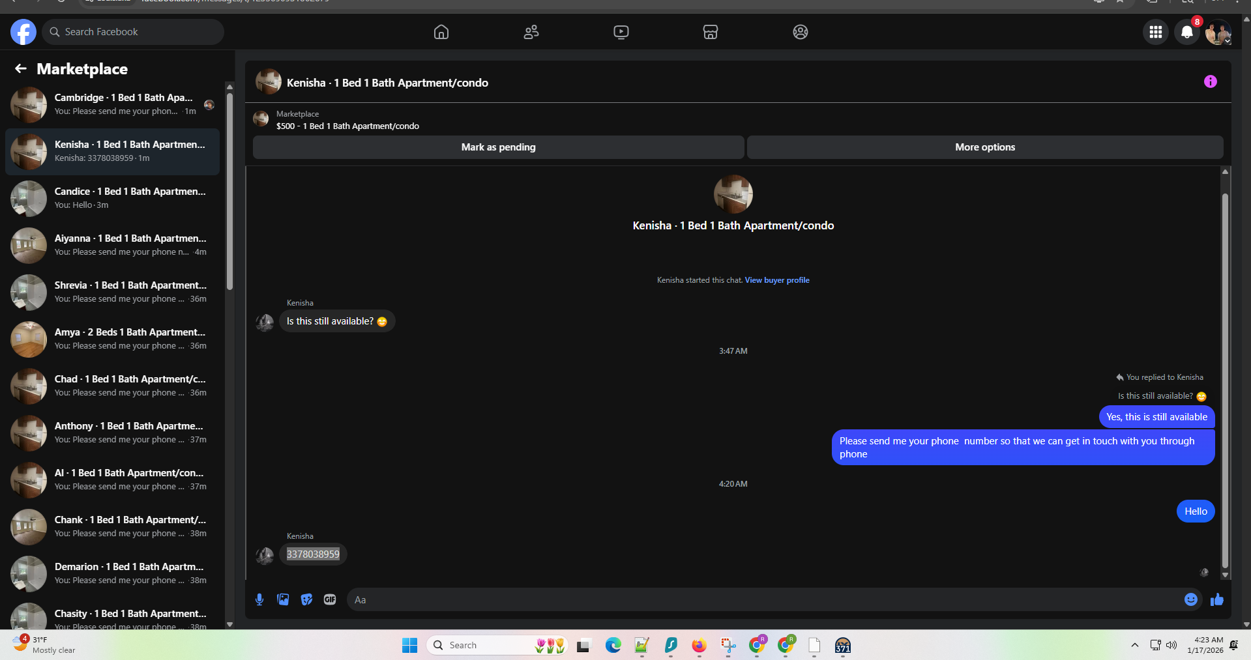The height and width of the screenshot is (660, 1251).
Task: Click Mark as pending button
Action: pyautogui.click(x=499, y=147)
